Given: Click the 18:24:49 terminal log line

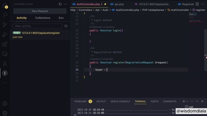Looking at the screenshot, I should tap(126, 110).
